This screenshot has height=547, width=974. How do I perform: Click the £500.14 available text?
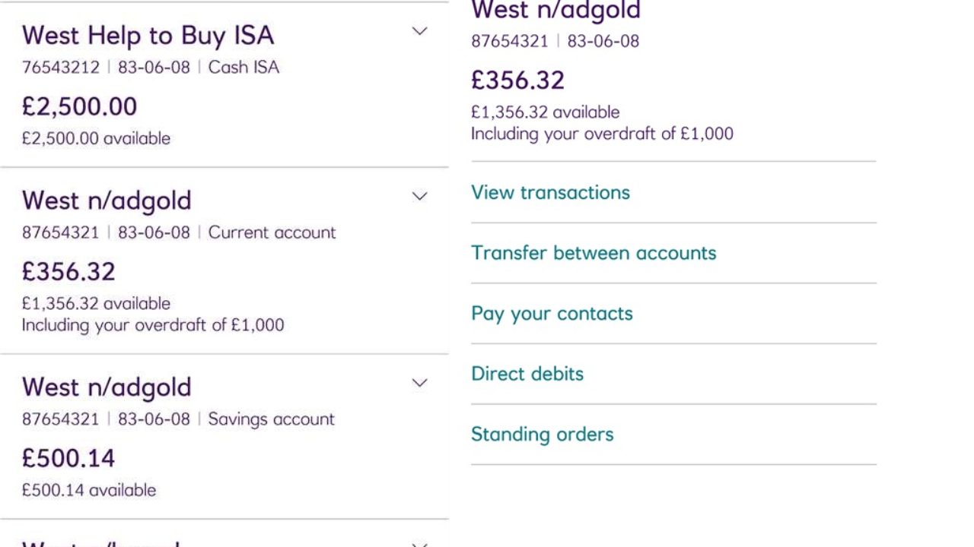tap(89, 490)
